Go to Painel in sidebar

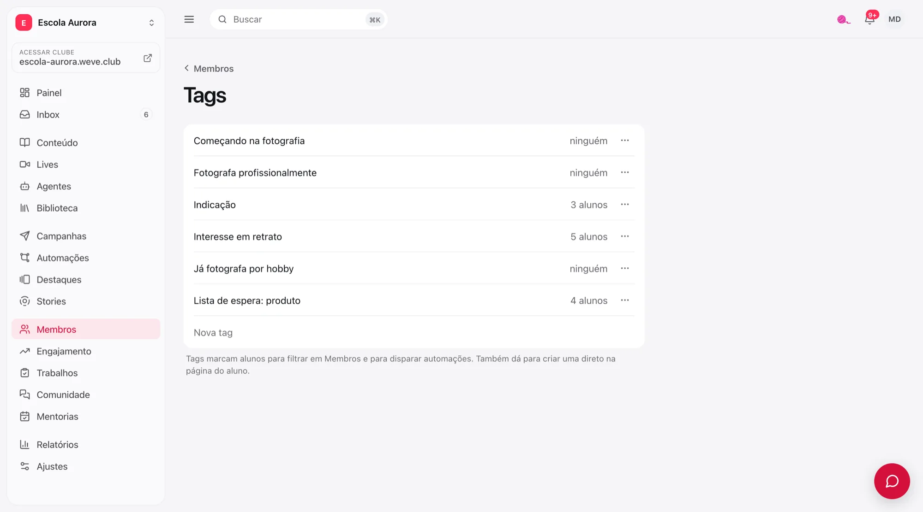pos(86,93)
